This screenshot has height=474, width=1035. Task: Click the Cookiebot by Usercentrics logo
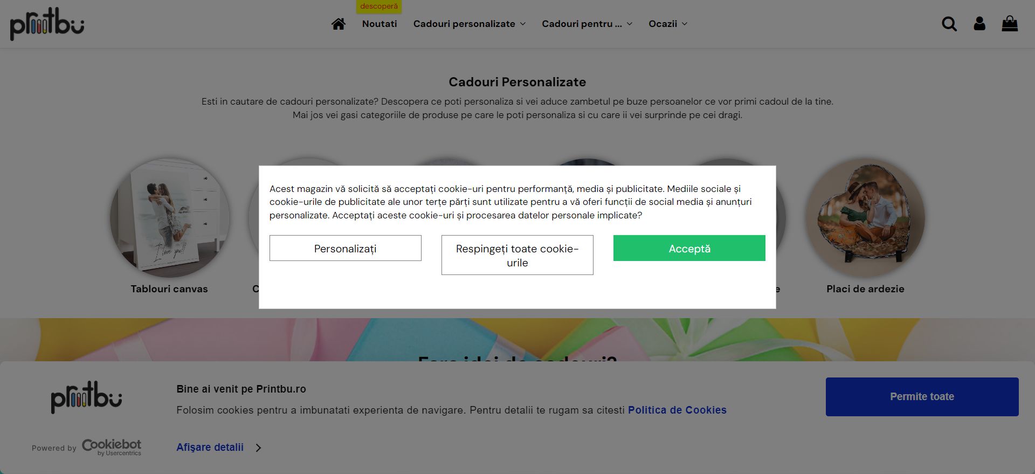click(x=112, y=447)
